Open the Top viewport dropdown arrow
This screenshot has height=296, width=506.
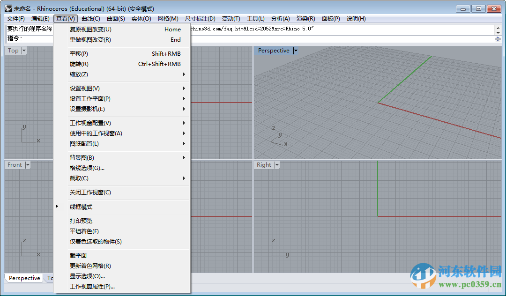[24, 51]
